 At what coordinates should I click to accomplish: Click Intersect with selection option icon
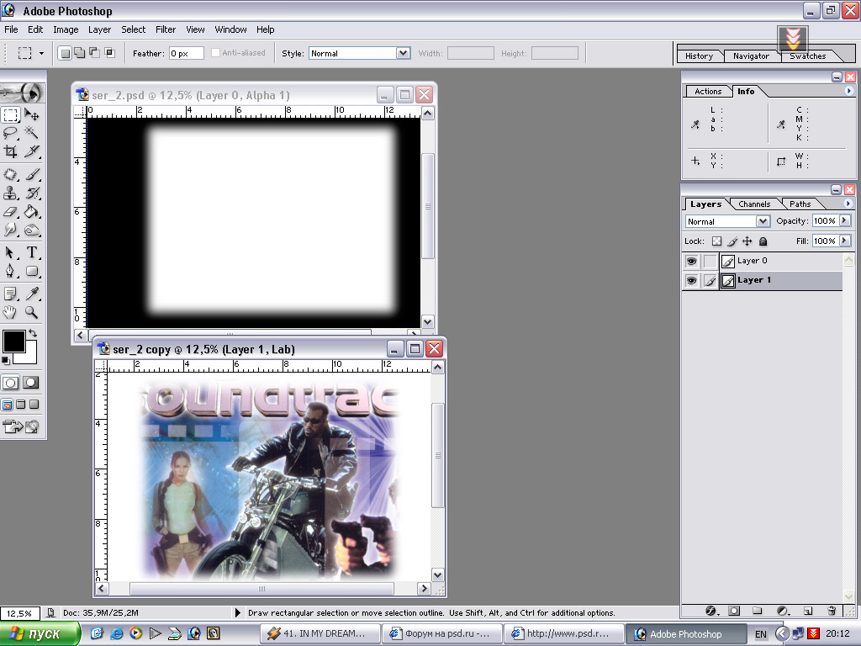110,53
